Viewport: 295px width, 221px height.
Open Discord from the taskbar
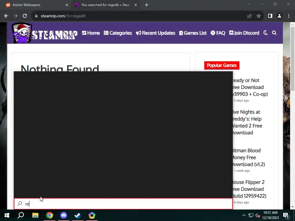click(x=64, y=215)
